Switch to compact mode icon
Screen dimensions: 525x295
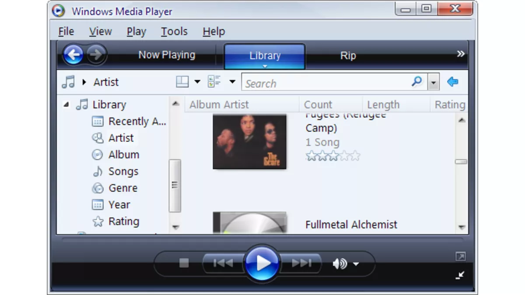pos(460,275)
